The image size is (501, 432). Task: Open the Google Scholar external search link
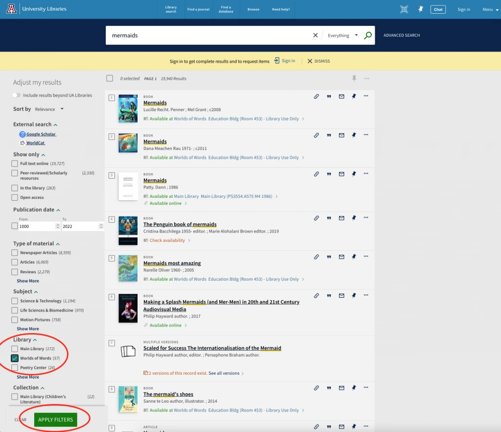pos(41,134)
